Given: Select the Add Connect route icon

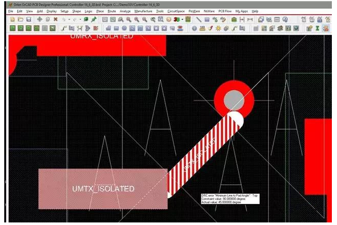Looking at the screenshot, I should click(64, 28).
